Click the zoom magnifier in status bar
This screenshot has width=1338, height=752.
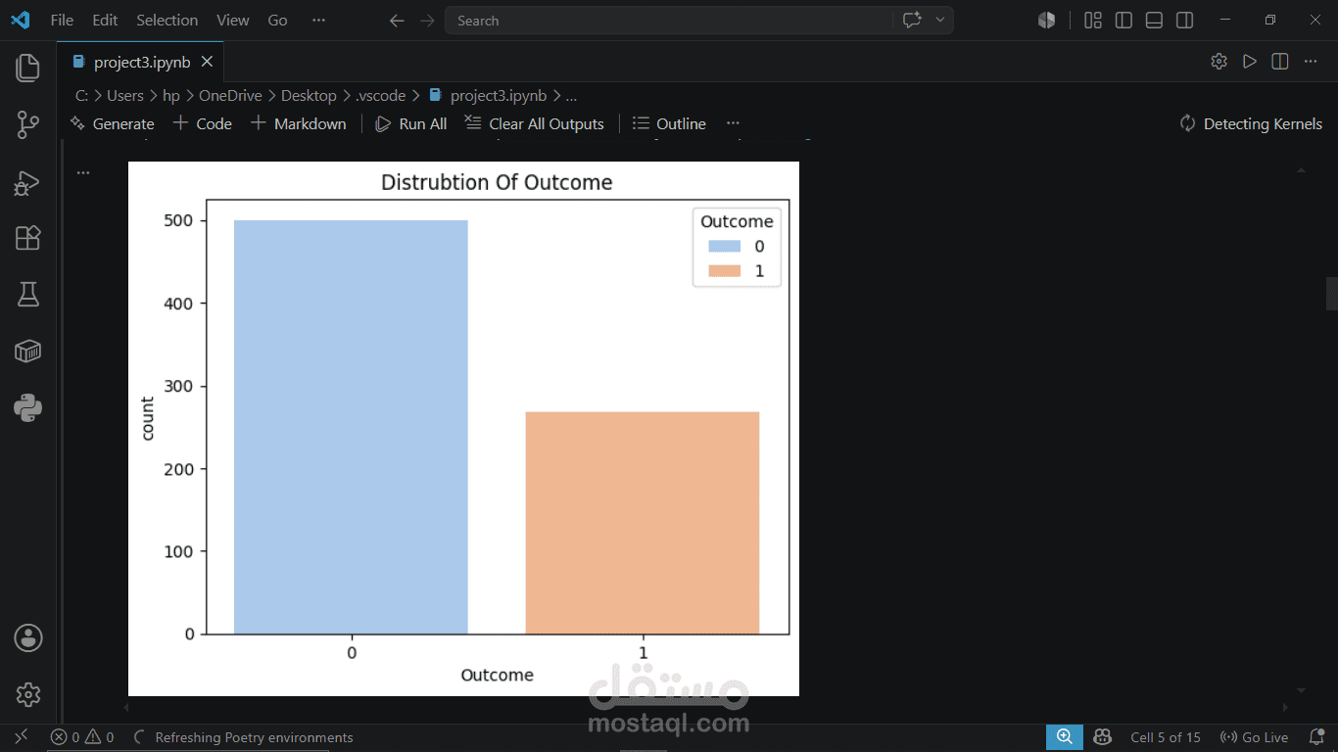coord(1065,737)
